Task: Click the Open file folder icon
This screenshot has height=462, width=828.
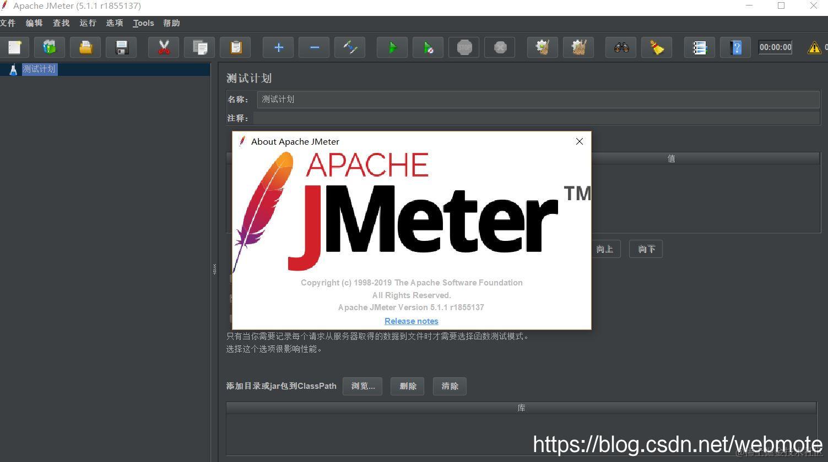Action: tap(85, 47)
